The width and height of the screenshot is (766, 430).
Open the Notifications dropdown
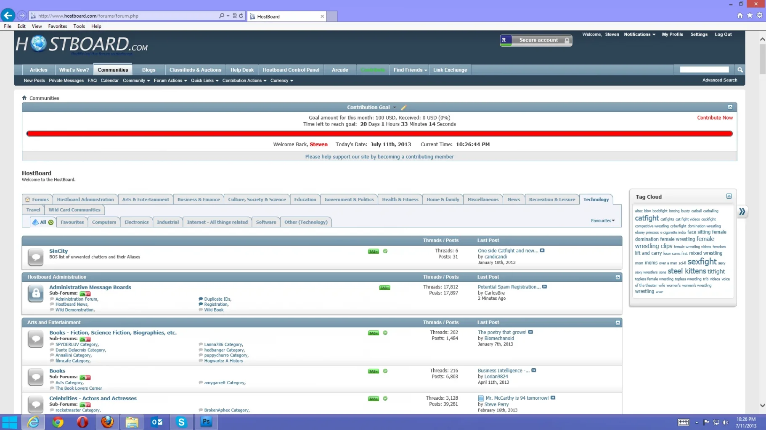[639, 34]
